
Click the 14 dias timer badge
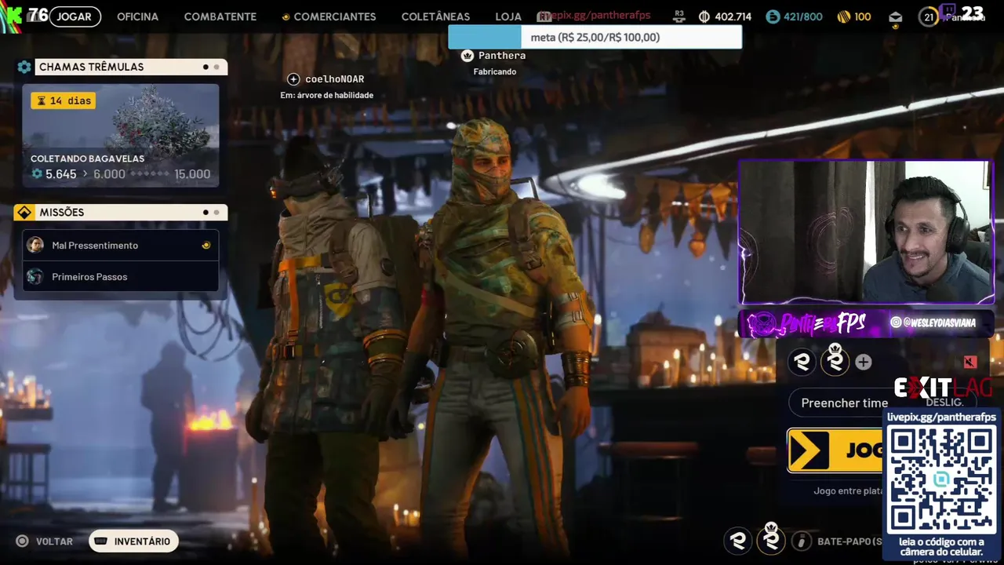[63, 100]
